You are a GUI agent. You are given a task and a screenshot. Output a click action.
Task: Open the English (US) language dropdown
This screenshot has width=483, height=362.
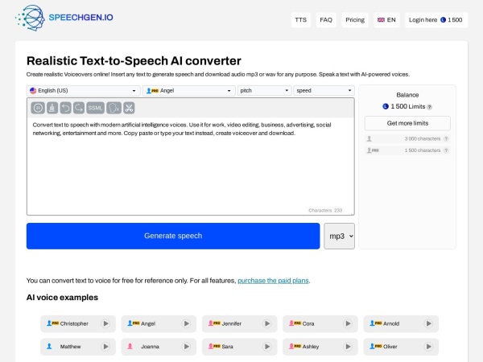click(x=84, y=91)
